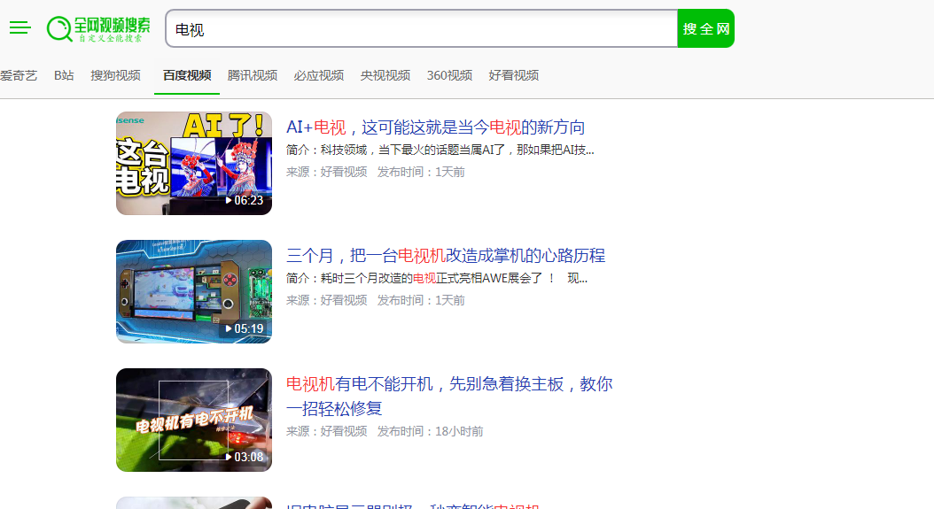Select the 百度视频 tab
The width and height of the screenshot is (934, 509).
[x=187, y=75]
